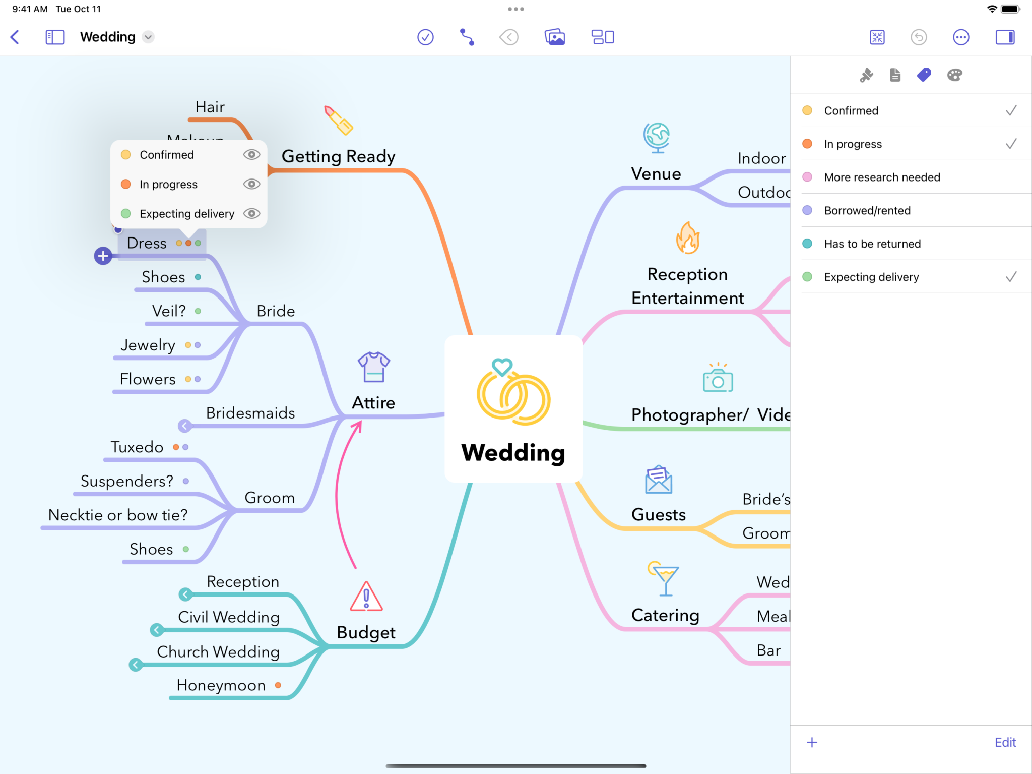
Task: Hide the Confirmed tag using its eye toggle
Action: [251, 154]
